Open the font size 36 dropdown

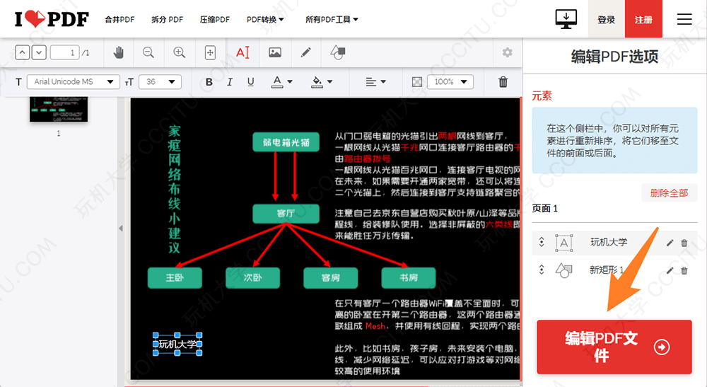click(x=160, y=82)
